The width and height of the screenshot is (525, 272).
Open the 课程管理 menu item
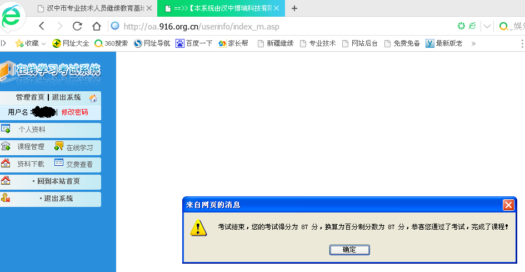coord(31,147)
